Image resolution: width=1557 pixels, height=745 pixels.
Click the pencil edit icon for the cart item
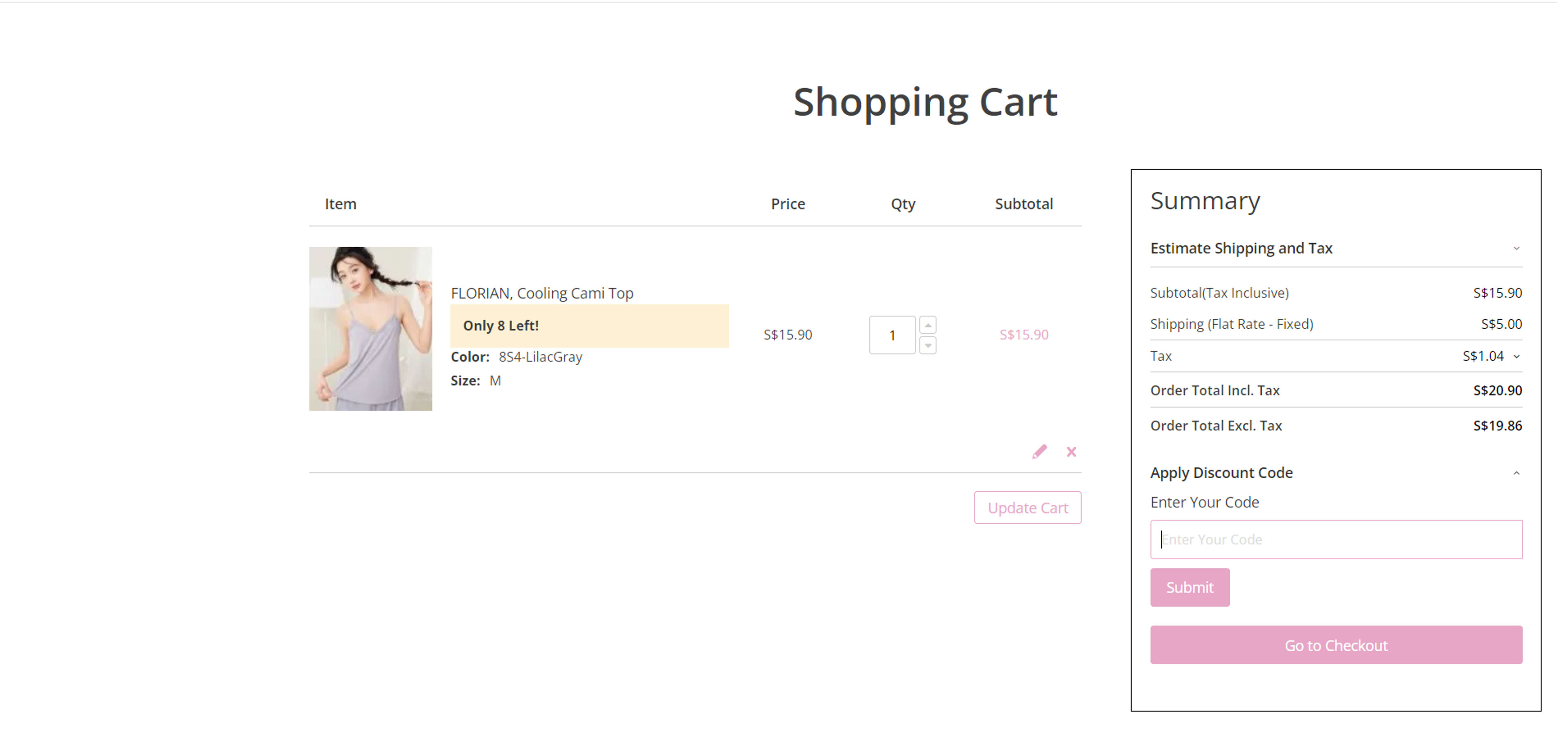pyautogui.click(x=1039, y=451)
